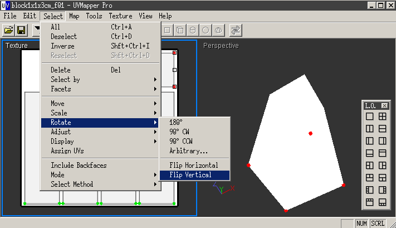Open the Tools menu
The image size is (396, 228).
click(94, 16)
